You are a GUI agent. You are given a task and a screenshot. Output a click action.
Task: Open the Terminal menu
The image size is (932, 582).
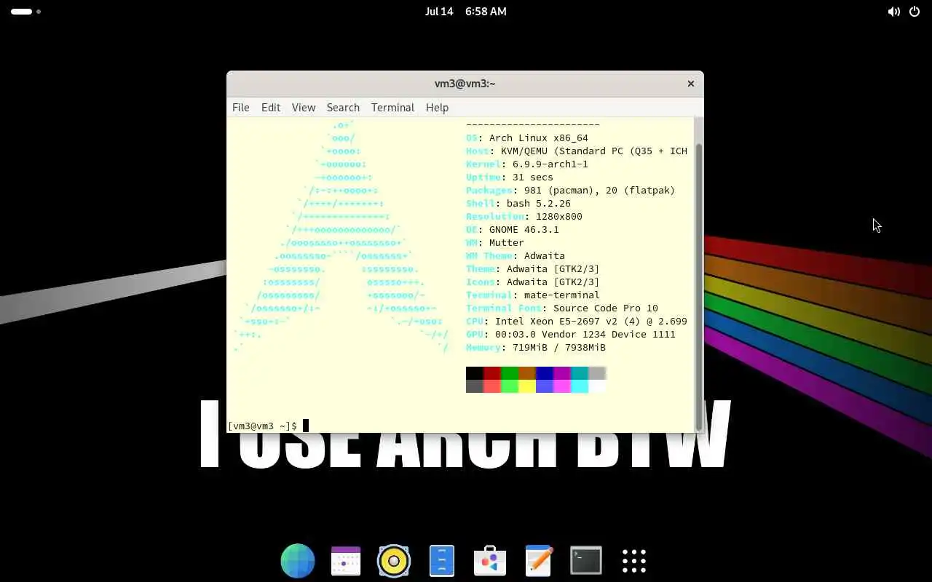click(x=392, y=107)
